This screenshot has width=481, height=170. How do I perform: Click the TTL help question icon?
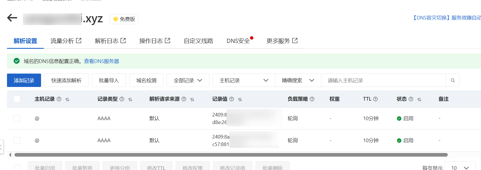tap(375, 99)
